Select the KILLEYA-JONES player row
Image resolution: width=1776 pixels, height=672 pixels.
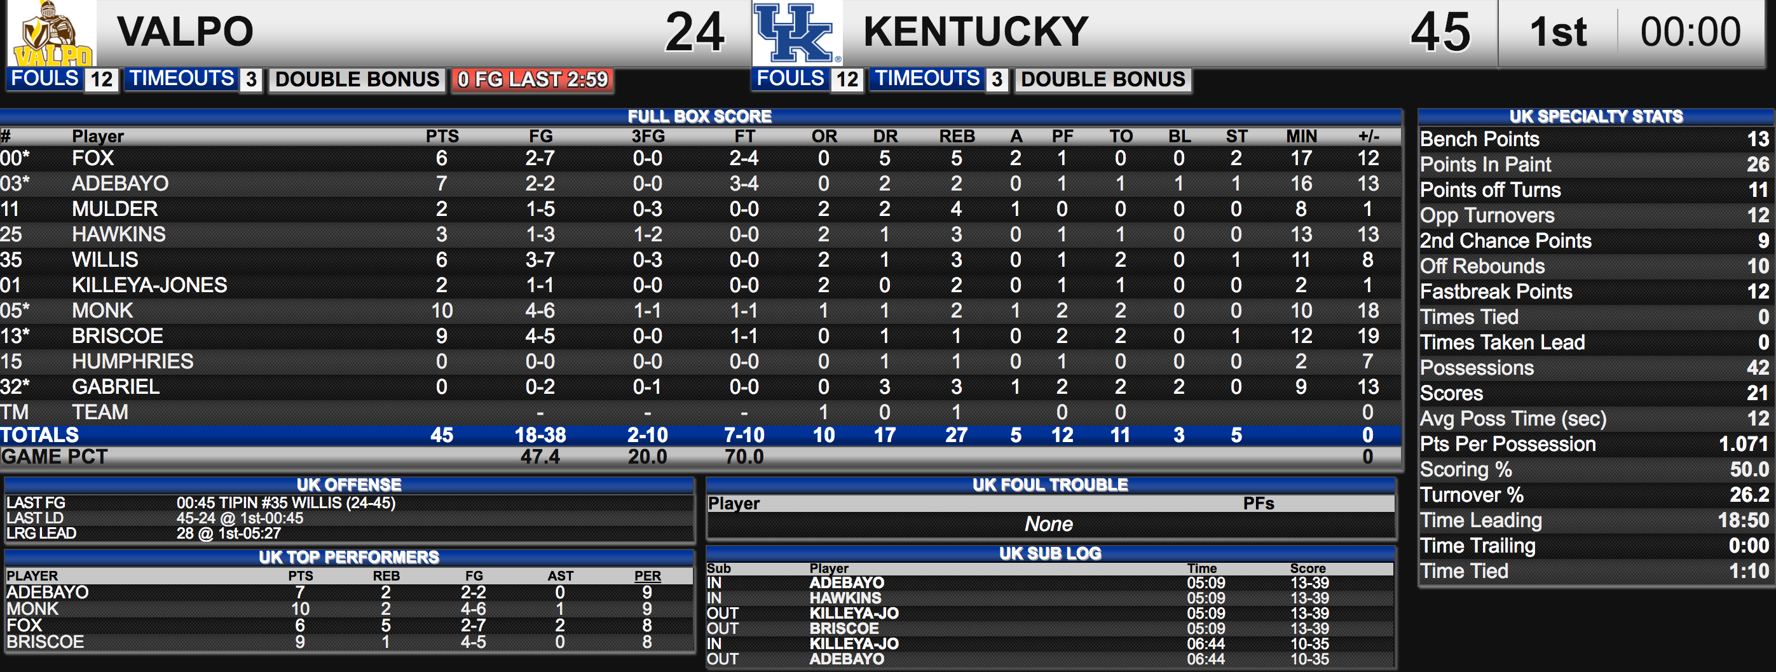coord(700,285)
